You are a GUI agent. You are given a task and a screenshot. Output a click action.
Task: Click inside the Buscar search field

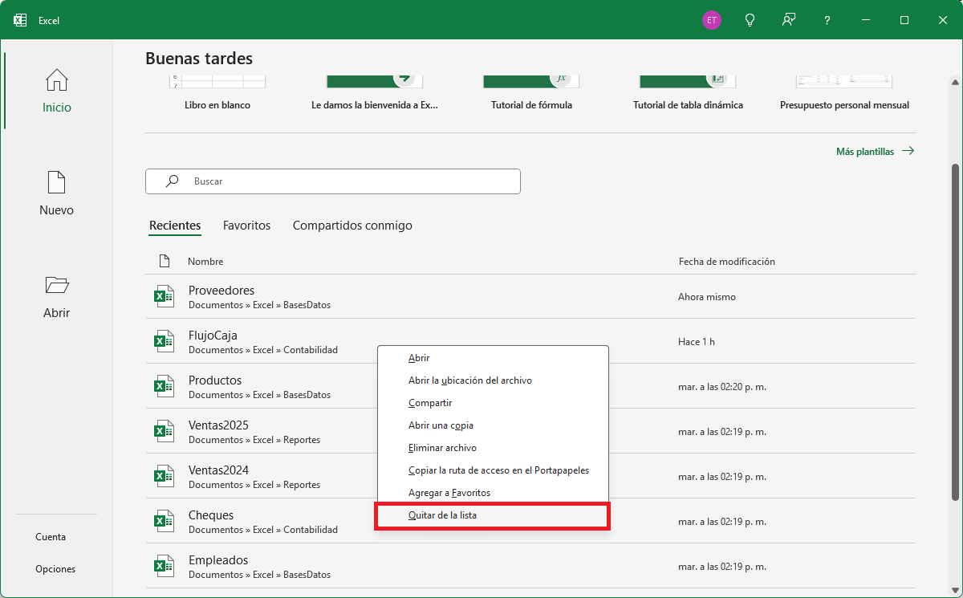click(x=333, y=181)
